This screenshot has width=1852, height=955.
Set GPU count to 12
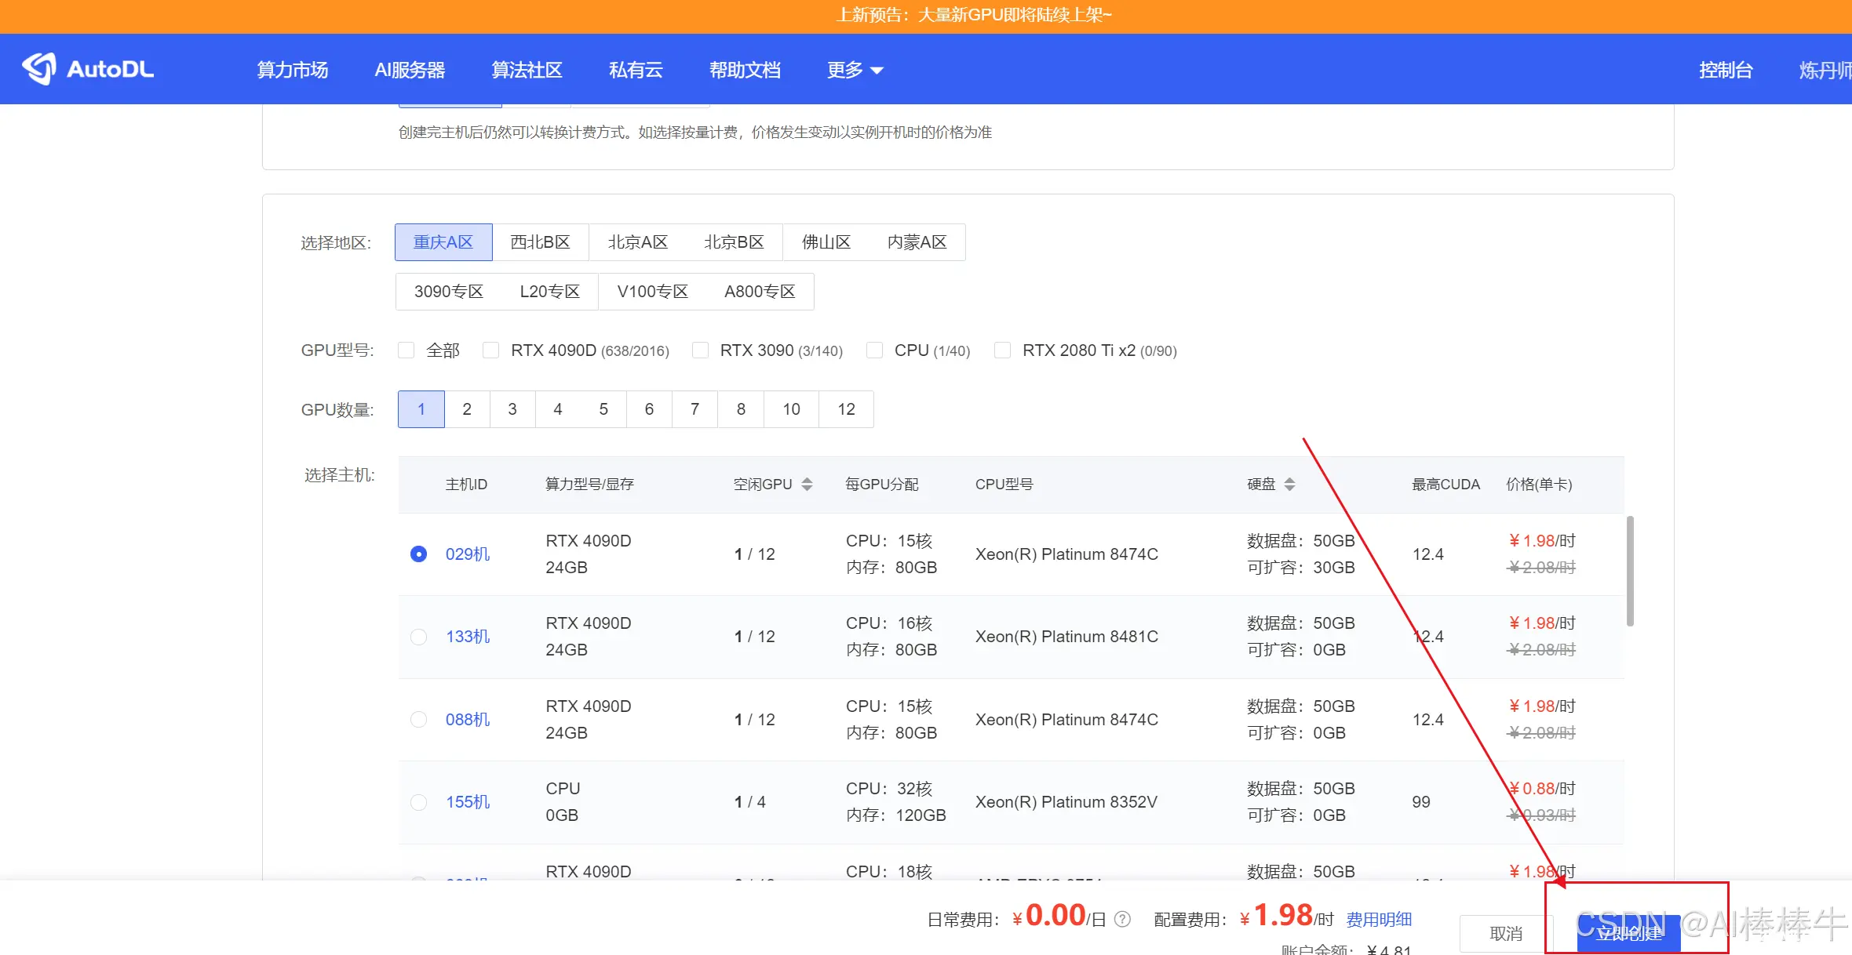[846, 409]
